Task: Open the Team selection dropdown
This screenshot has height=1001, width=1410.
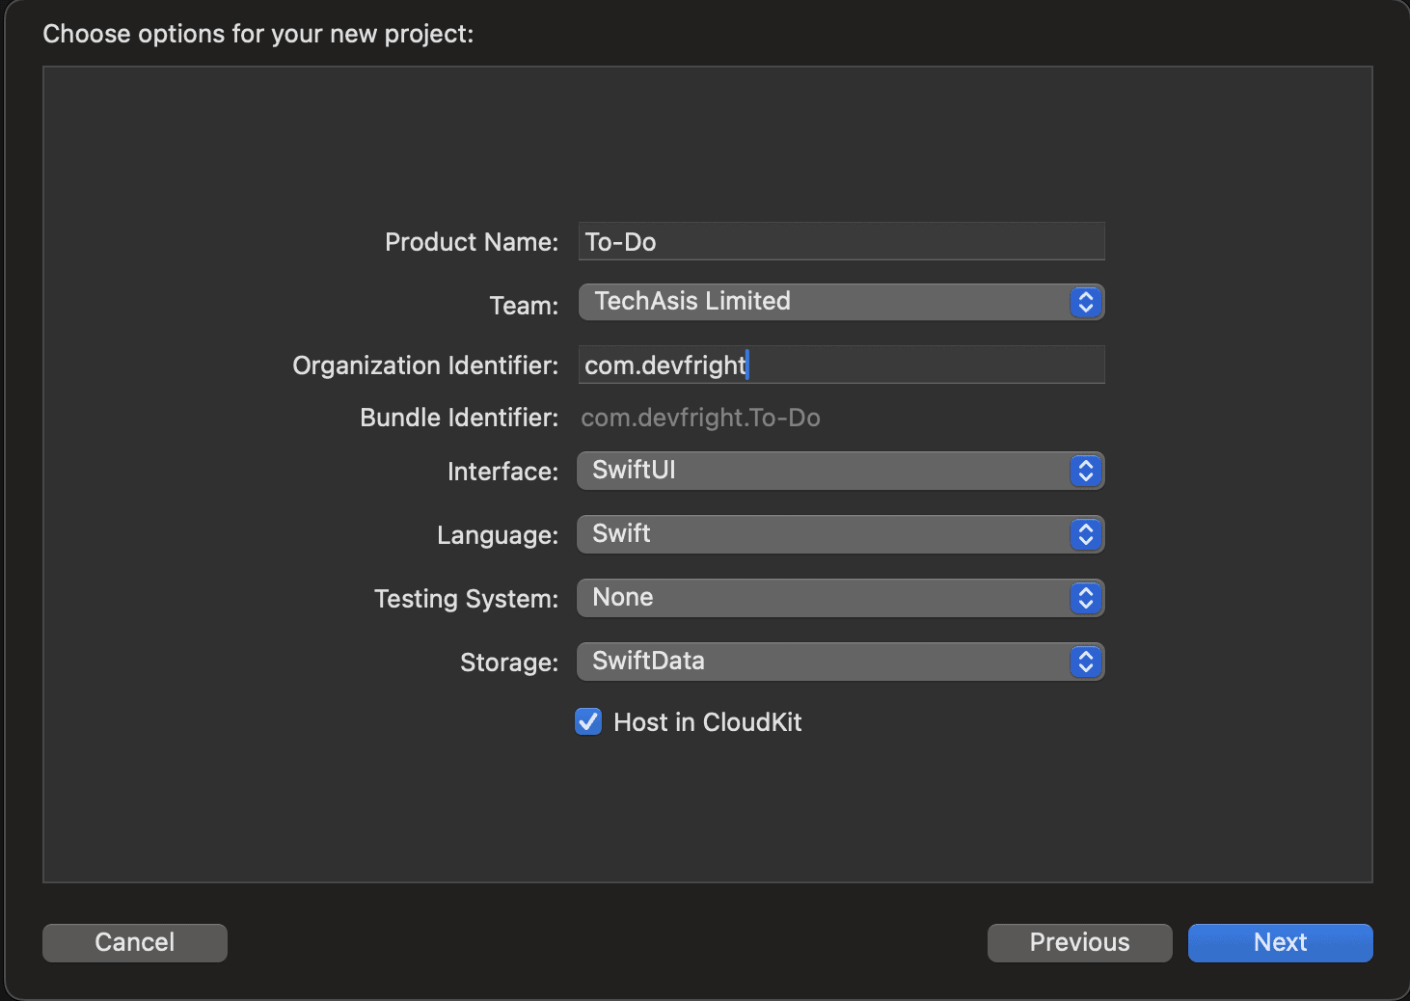Action: click(839, 302)
